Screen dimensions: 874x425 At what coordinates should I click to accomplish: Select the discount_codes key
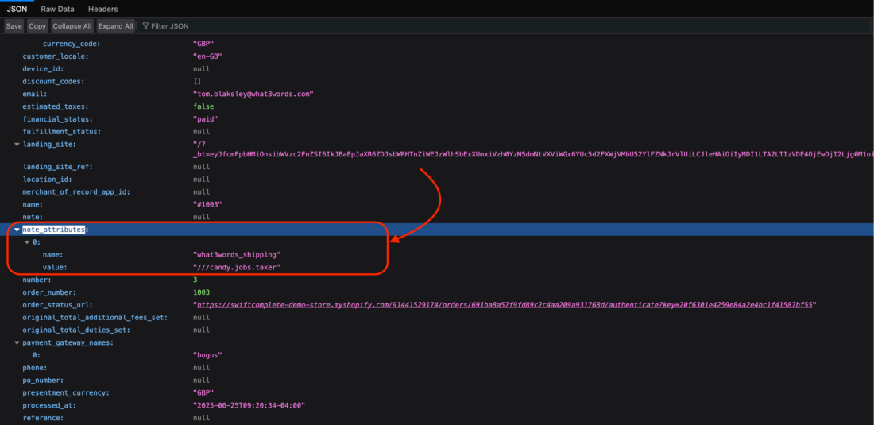(52, 81)
